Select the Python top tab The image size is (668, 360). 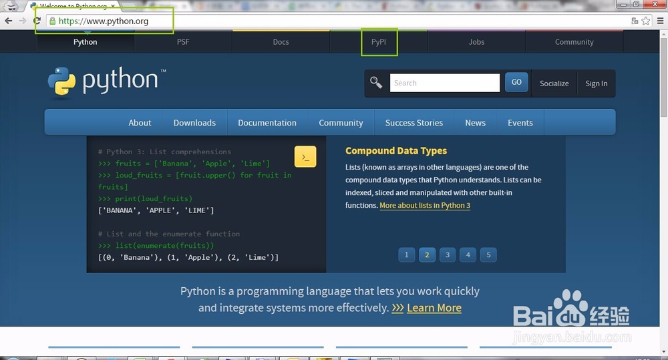click(86, 42)
